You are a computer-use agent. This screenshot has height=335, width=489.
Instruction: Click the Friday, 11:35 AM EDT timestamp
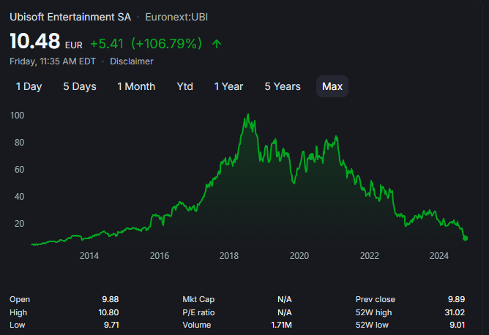53,61
